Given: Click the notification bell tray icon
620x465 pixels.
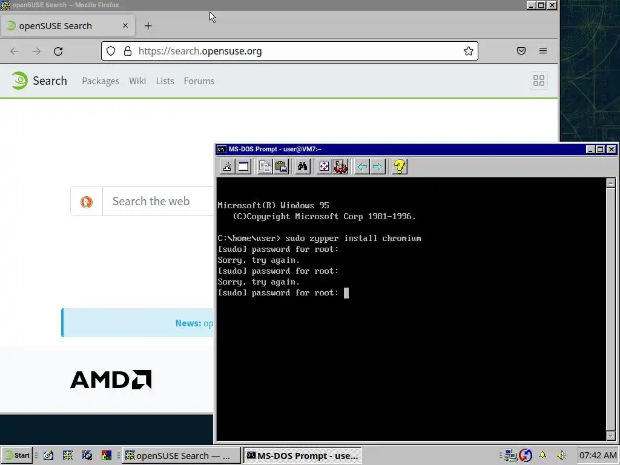Looking at the screenshot, I should tap(542, 455).
